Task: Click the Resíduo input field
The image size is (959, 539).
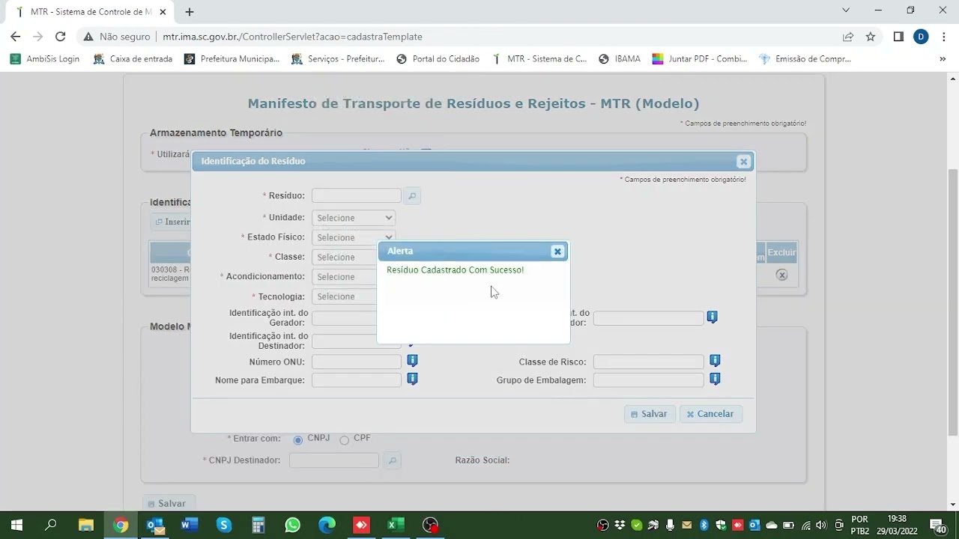Action: coord(357,195)
